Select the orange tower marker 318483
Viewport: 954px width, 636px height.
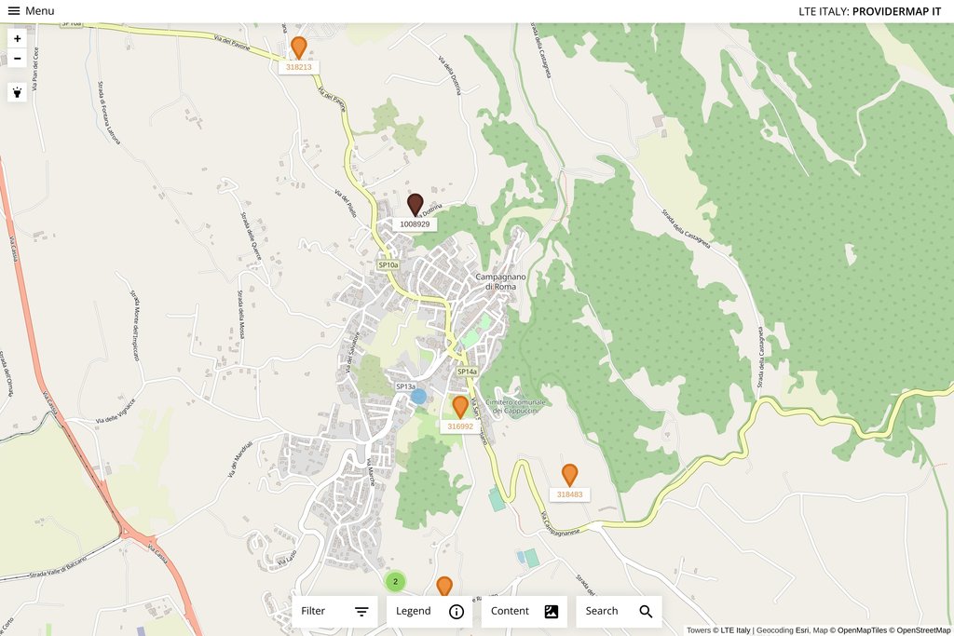[x=569, y=475]
